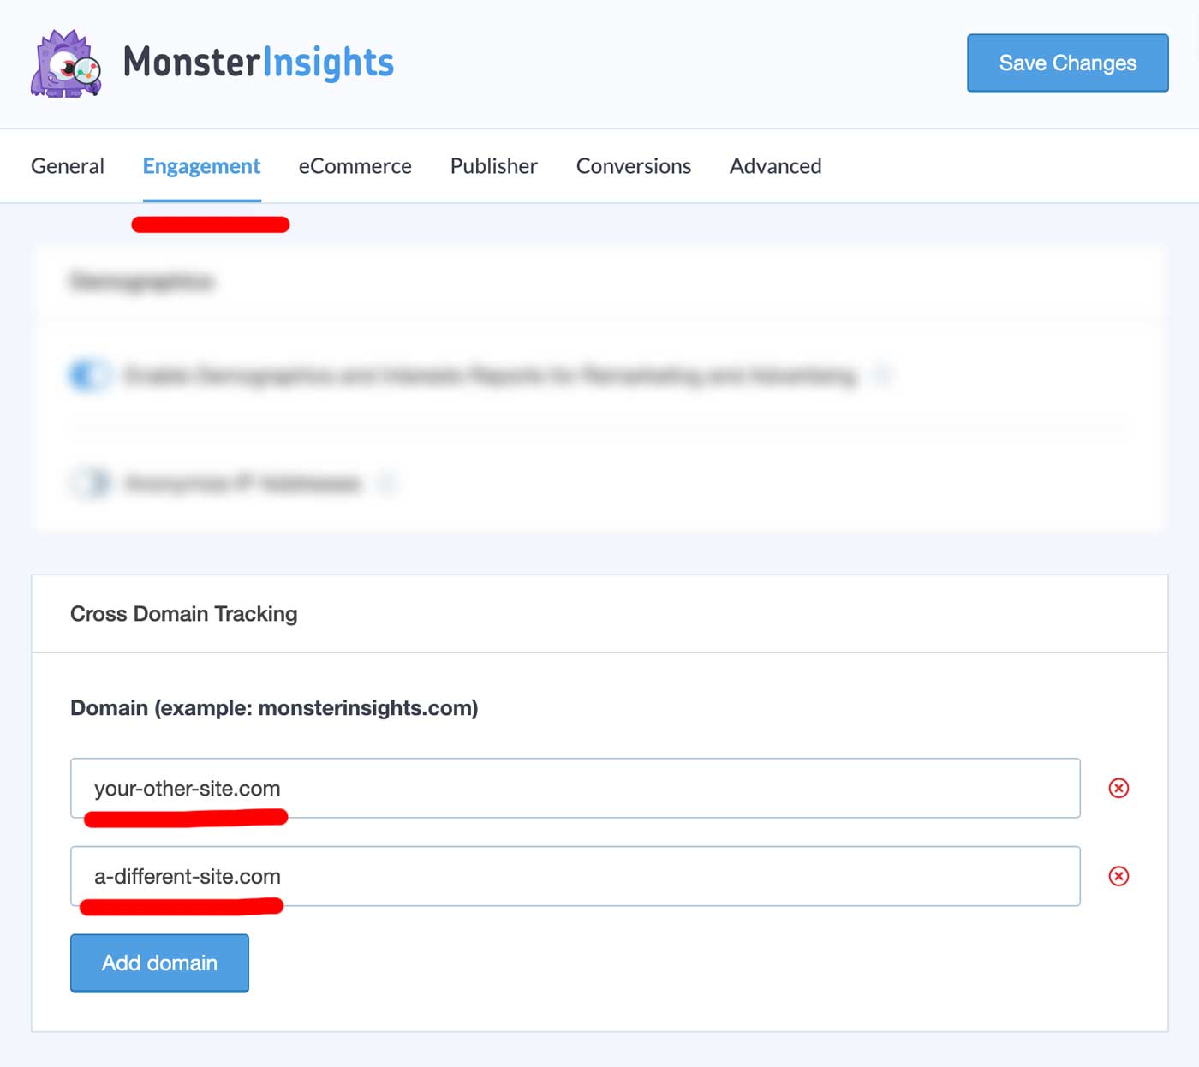
Task: Open info tooltip beside Demographics reports setting
Action: tap(882, 375)
